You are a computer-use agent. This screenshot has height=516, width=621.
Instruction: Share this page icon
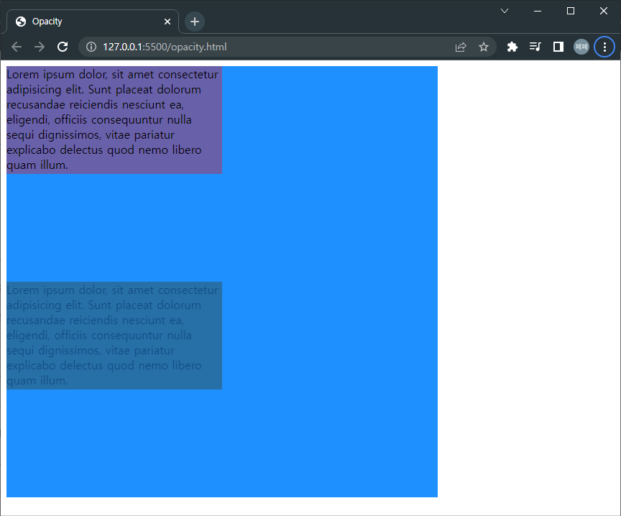tap(461, 47)
